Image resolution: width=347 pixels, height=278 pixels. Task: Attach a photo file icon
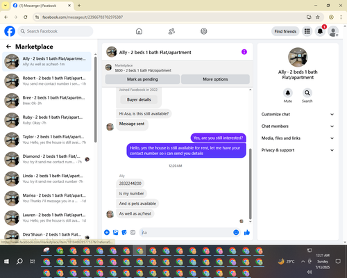click(x=115, y=232)
